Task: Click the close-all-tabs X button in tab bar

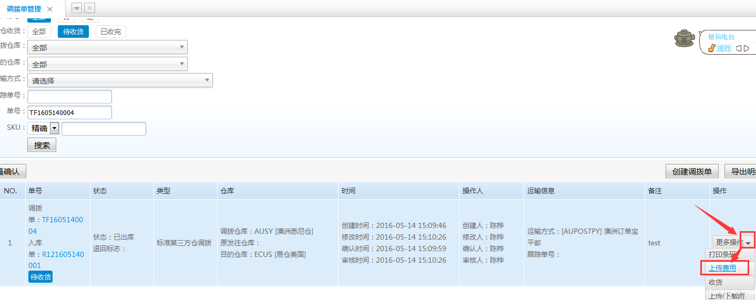Action: pyautogui.click(x=90, y=8)
